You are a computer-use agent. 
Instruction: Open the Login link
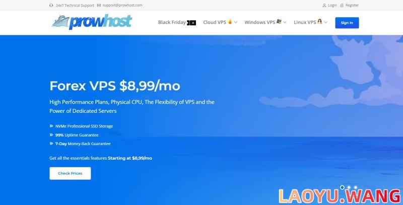[332, 5]
